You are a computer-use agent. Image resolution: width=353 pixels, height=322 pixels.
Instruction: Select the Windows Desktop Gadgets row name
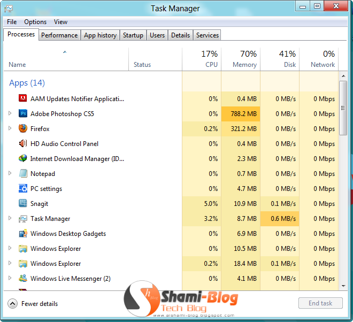(x=68, y=234)
